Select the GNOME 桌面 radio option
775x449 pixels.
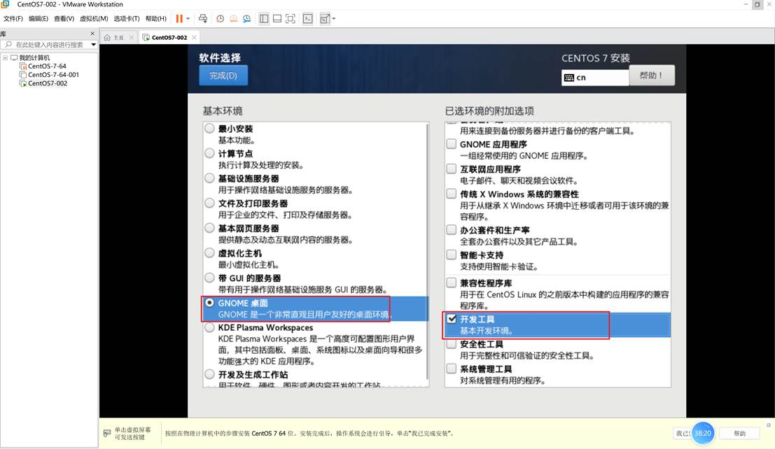209,302
